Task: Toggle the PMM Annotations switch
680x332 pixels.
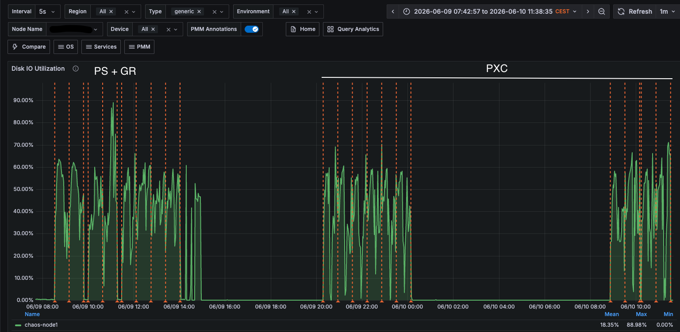Action: [x=252, y=29]
